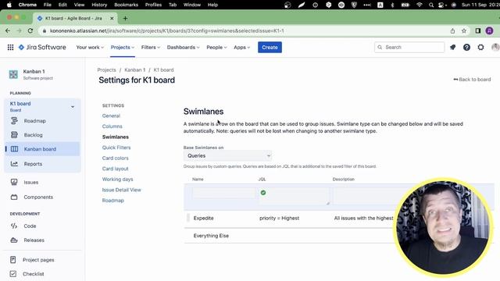Click the Kanban 1 breadcrumb link
This screenshot has height=281, width=500.
pyautogui.click(x=134, y=69)
